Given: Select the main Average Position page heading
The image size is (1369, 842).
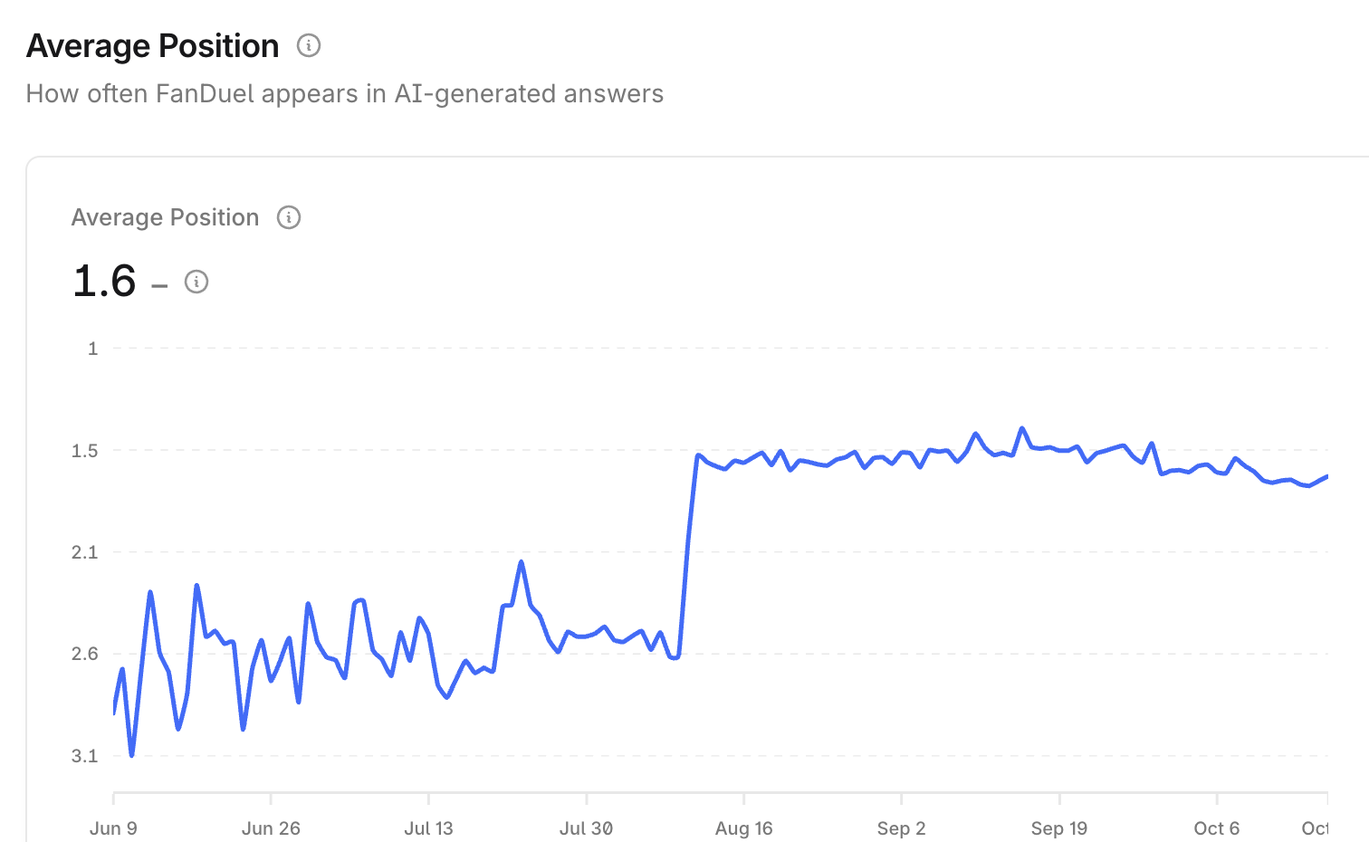Looking at the screenshot, I should pyautogui.click(x=152, y=46).
